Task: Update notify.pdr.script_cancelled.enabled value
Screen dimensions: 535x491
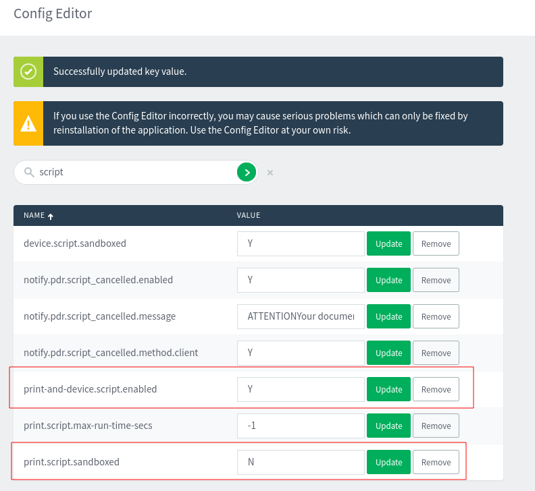Action: coord(388,281)
